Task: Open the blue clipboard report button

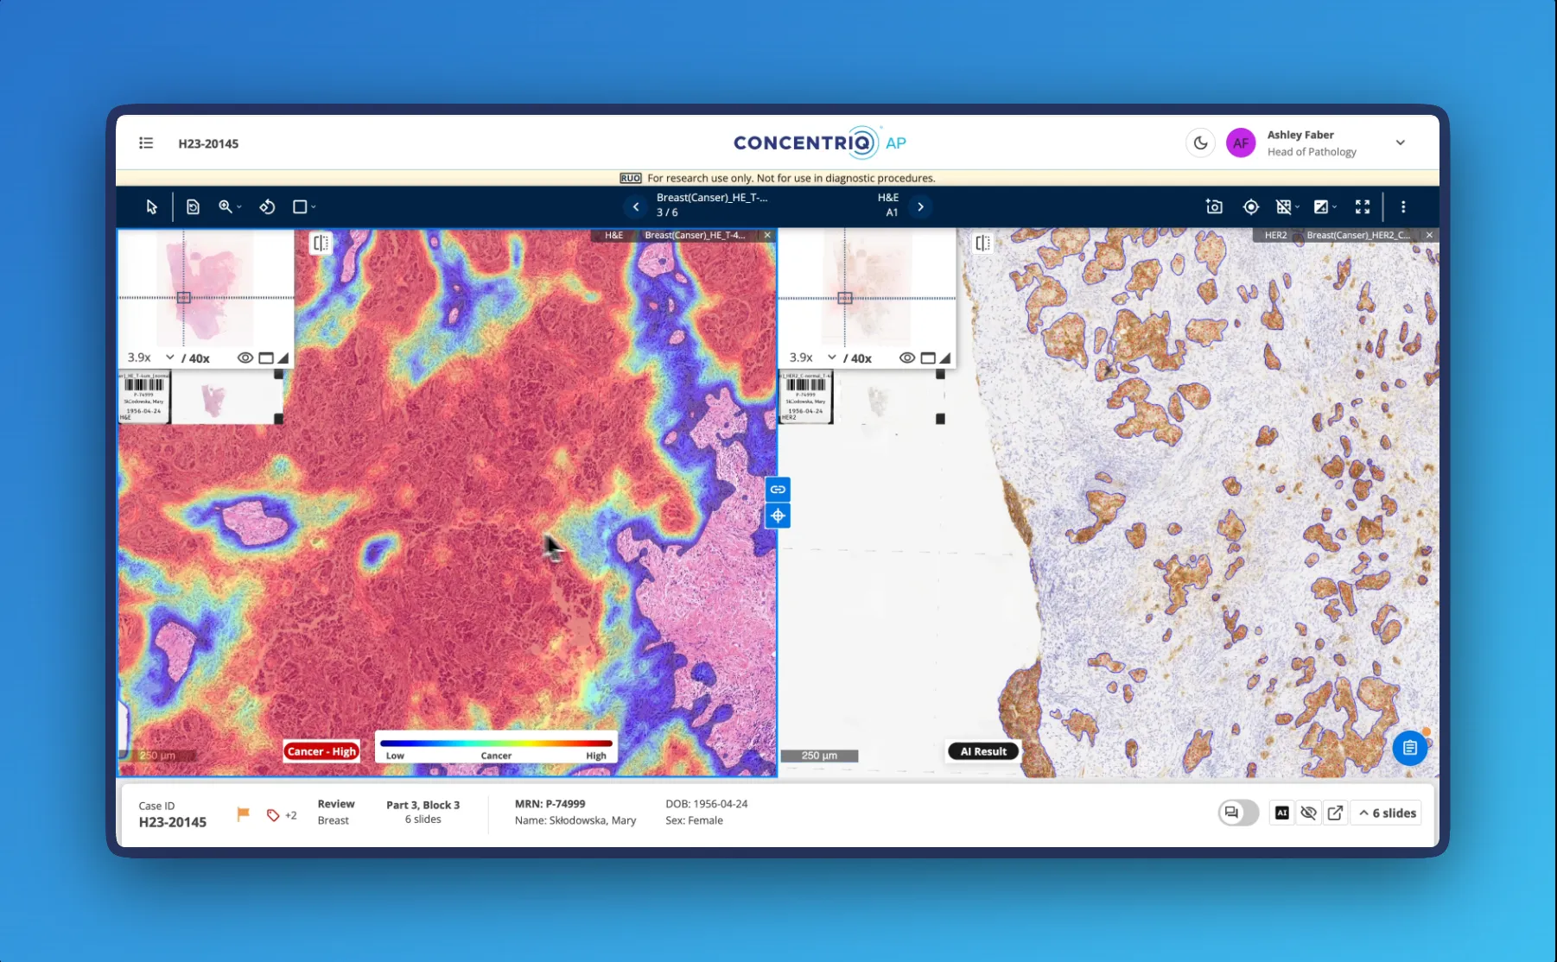Action: 1410,748
